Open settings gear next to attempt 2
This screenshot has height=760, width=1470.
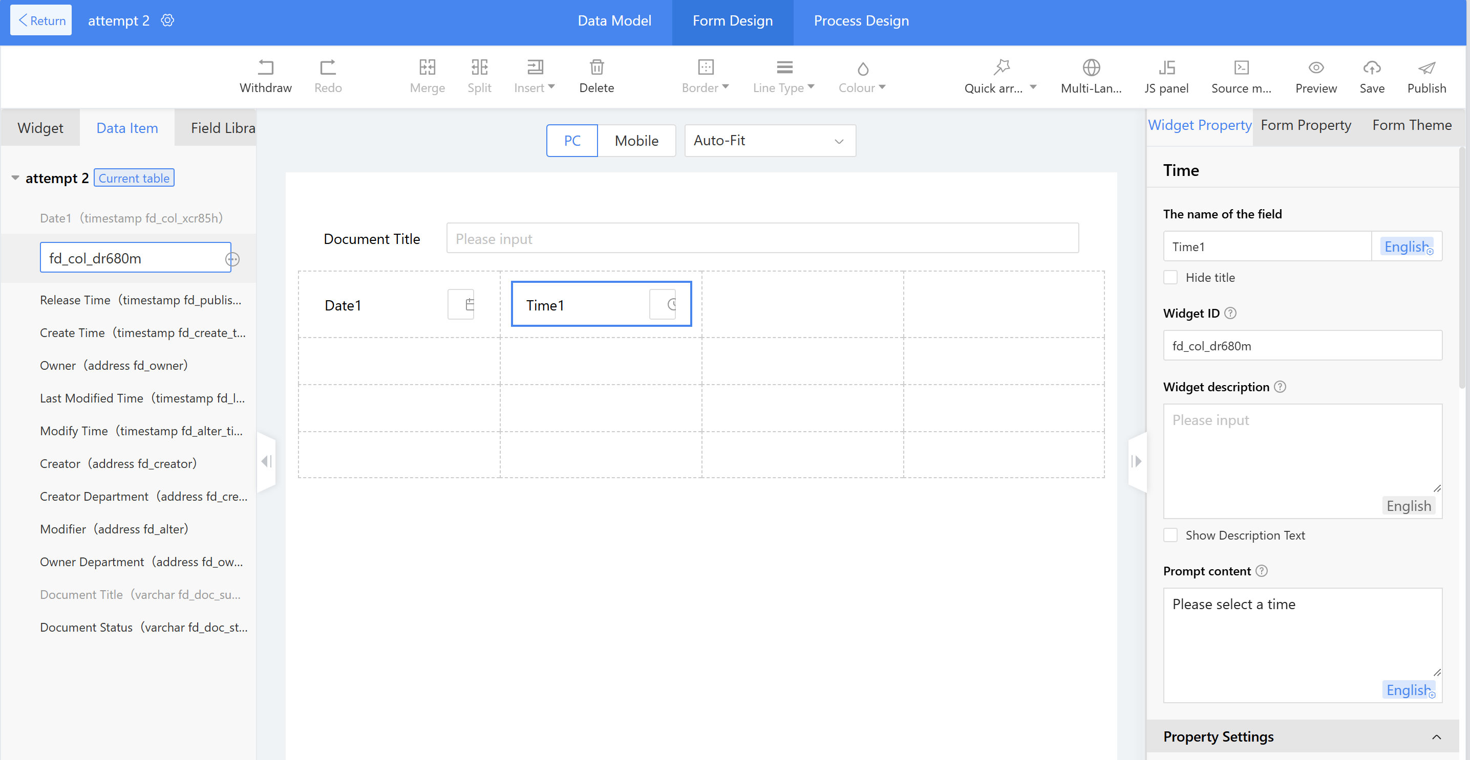(167, 20)
